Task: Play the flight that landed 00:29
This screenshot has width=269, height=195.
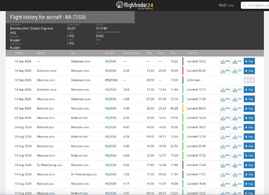Action: click(x=249, y=71)
